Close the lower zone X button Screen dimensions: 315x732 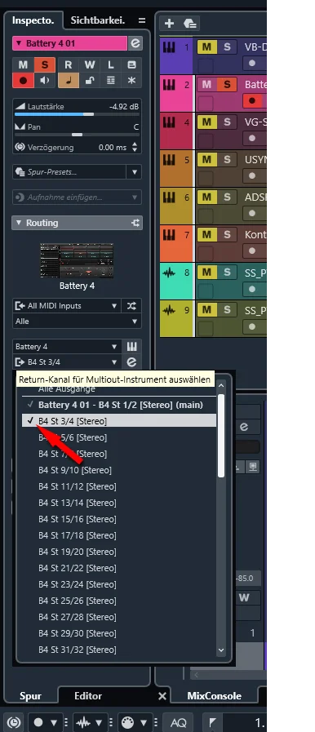(x=162, y=696)
